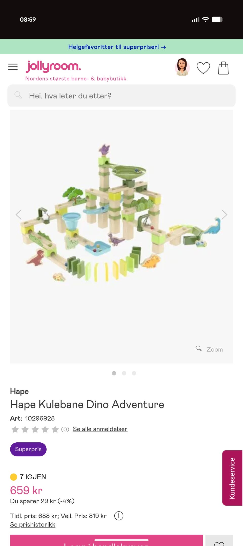Show the previous product image
Viewport: 243px width, 546px height.
point(19,215)
